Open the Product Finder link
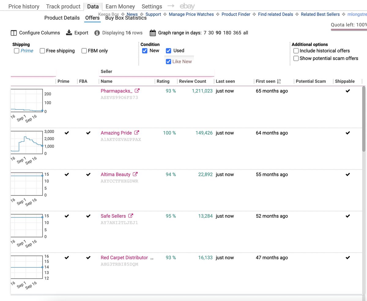 236,14
